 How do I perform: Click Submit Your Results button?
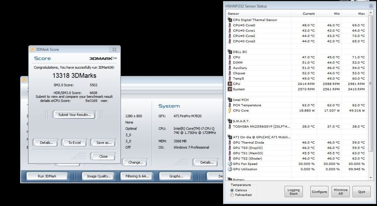click(74, 115)
